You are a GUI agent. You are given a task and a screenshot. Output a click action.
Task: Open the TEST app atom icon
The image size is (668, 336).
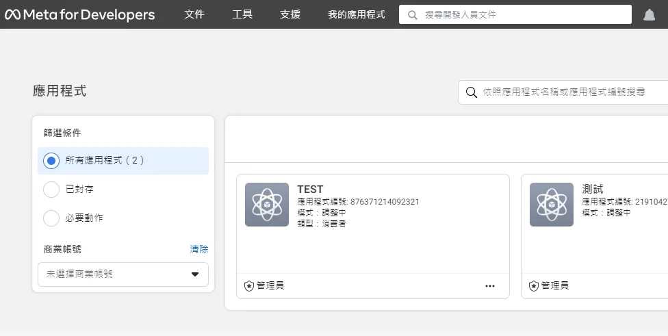[x=267, y=205]
